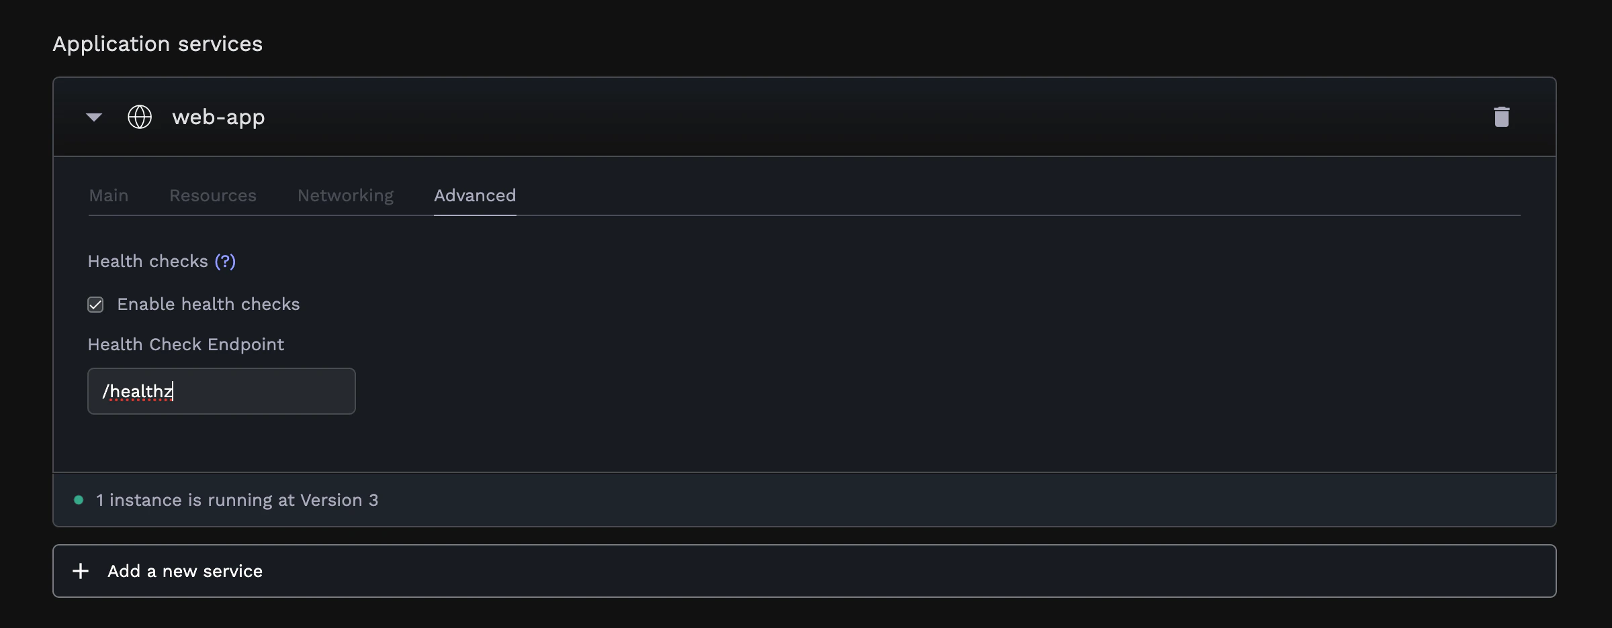Image resolution: width=1612 pixels, height=628 pixels.
Task: View the Advanced tab
Action: (x=475, y=196)
